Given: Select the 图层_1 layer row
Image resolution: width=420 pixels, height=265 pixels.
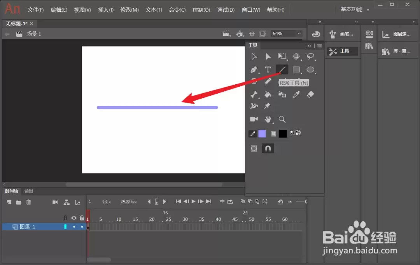Looking at the screenshot, I should pos(44,227).
